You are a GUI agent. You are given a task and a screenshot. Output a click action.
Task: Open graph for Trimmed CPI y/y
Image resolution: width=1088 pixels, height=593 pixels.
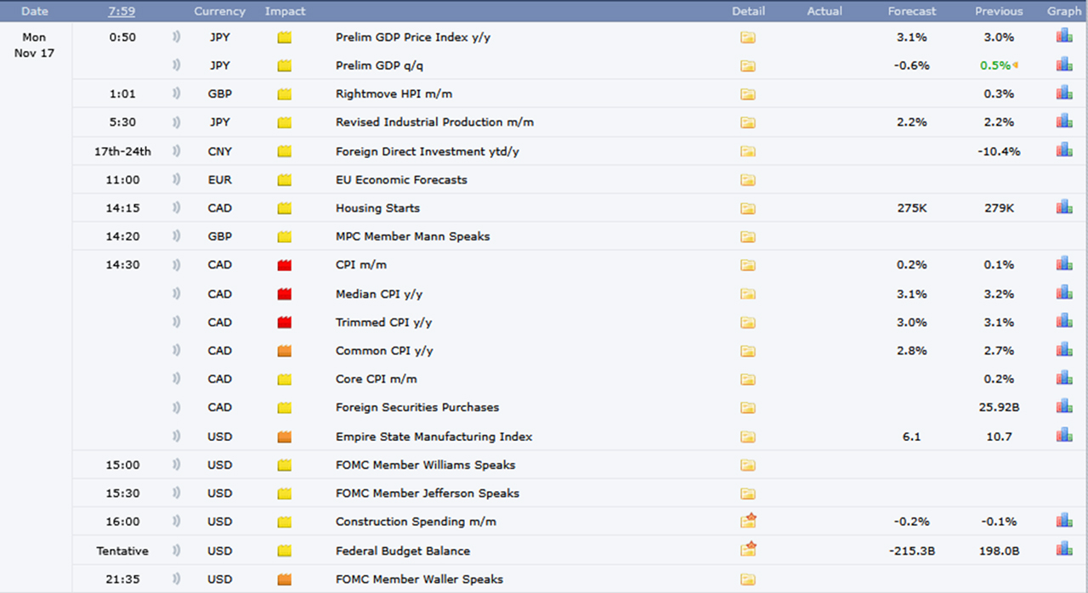[1063, 322]
